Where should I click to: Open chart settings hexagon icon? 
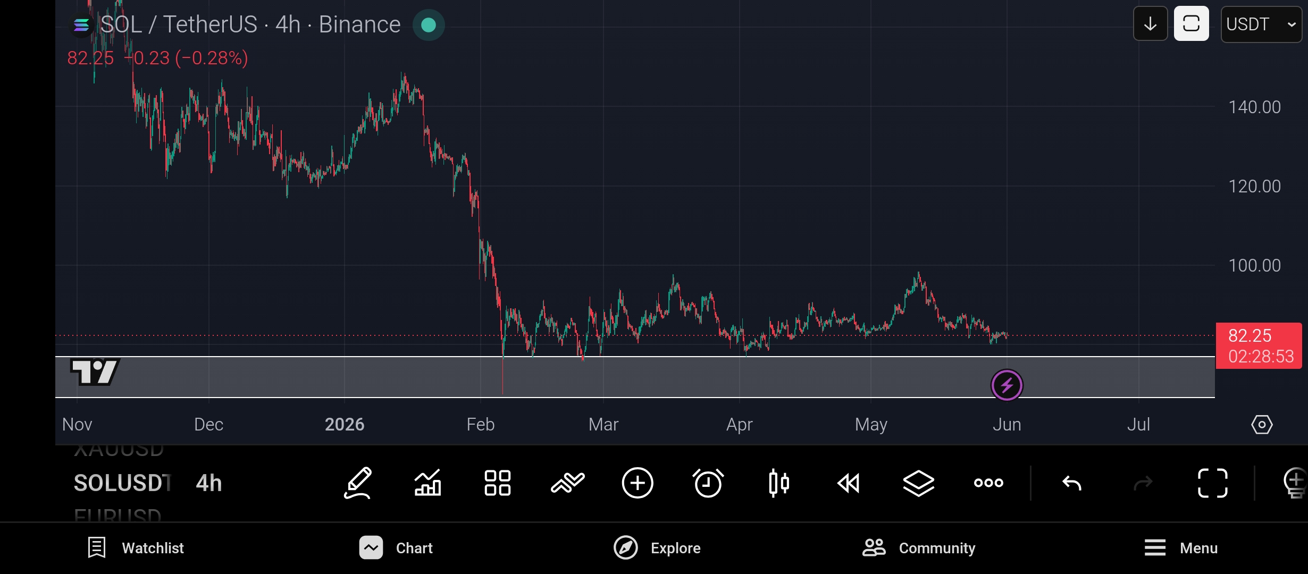coord(1262,425)
